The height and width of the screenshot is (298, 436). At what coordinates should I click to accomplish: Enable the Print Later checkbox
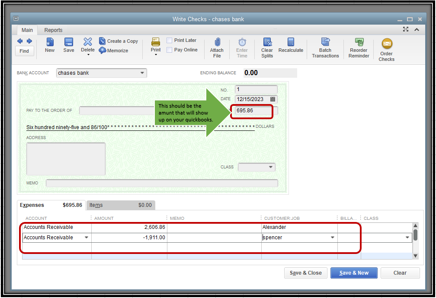coord(170,41)
